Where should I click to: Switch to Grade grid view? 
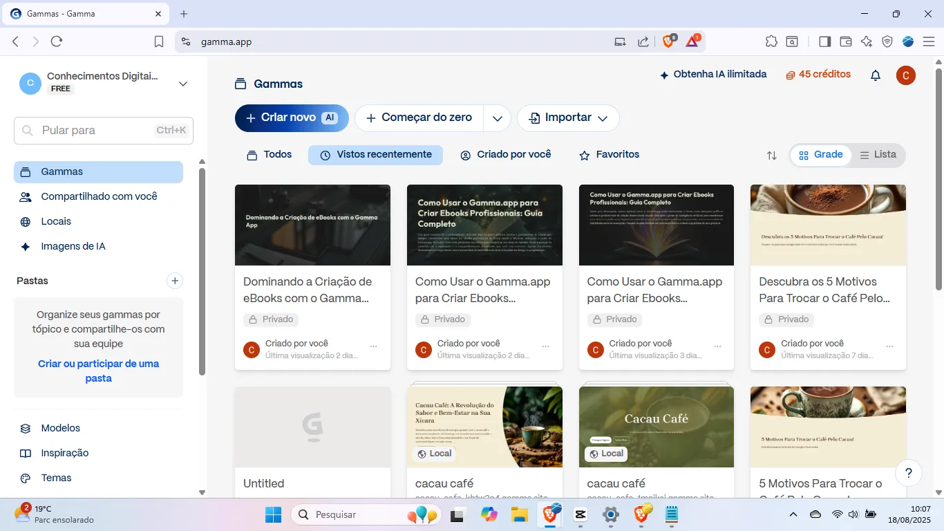click(x=820, y=155)
